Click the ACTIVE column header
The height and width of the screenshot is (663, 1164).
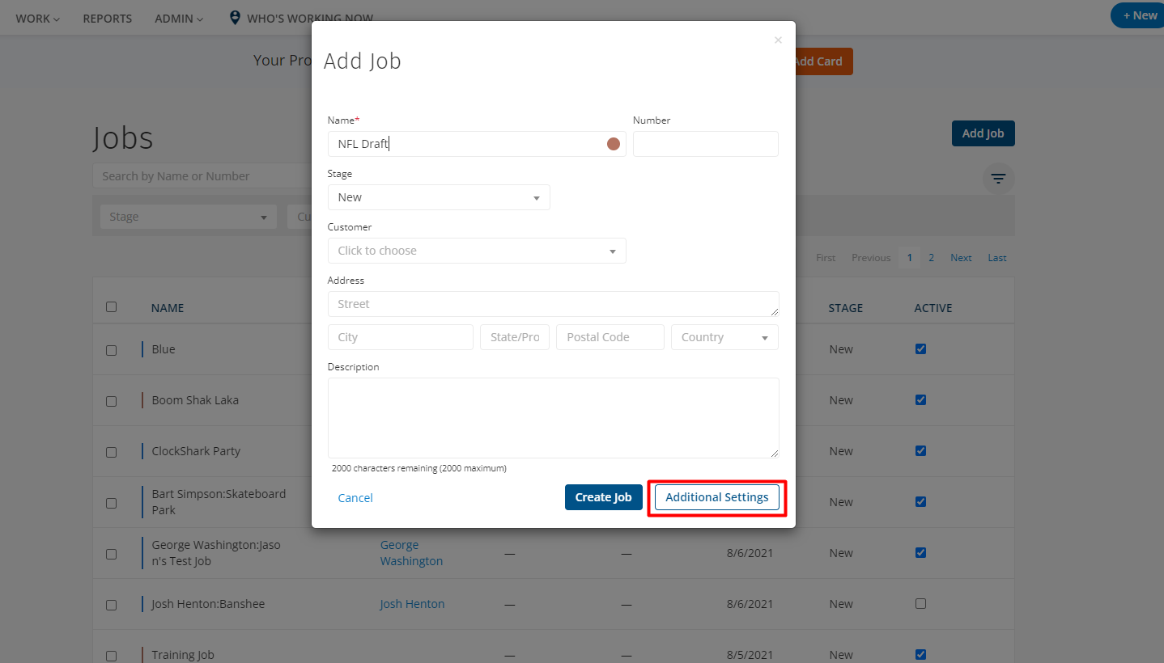933,308
